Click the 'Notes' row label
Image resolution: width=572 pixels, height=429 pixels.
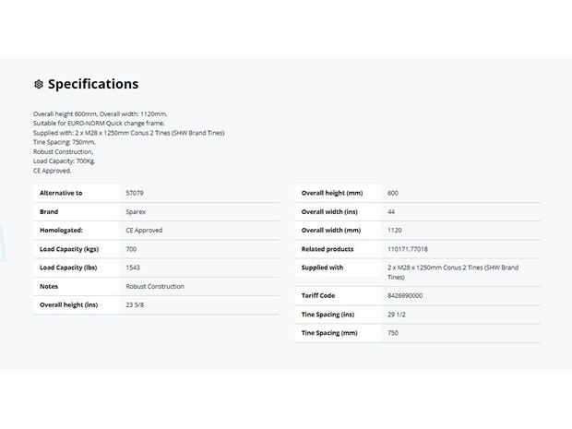tap(49, 286)
